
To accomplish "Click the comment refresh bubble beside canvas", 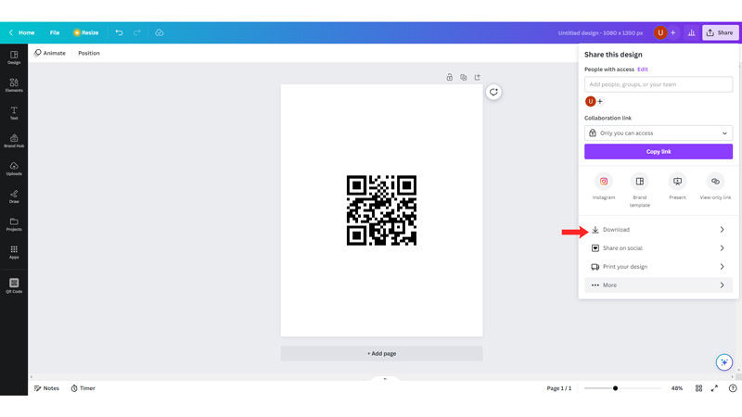I will (493, 92).
